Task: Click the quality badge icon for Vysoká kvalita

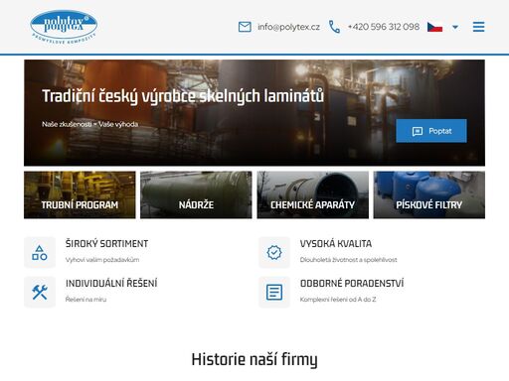Action: (x=274, y=252)
